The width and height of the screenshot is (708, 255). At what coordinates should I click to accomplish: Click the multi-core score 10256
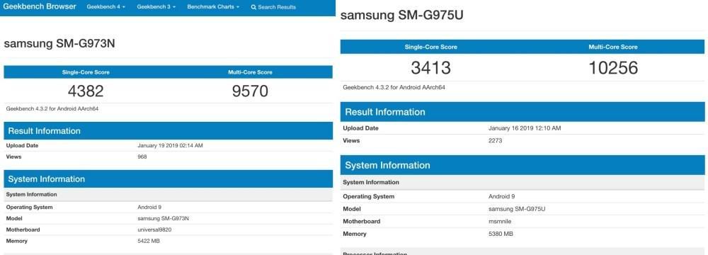pyautogui.click(x=613, y=68)
